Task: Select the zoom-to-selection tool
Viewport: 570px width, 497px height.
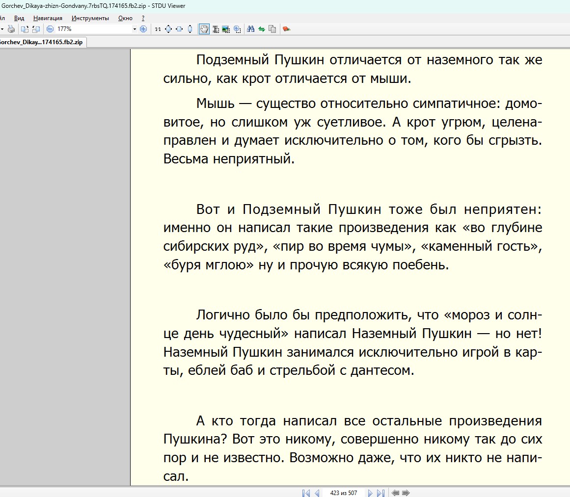Action: 237,29
